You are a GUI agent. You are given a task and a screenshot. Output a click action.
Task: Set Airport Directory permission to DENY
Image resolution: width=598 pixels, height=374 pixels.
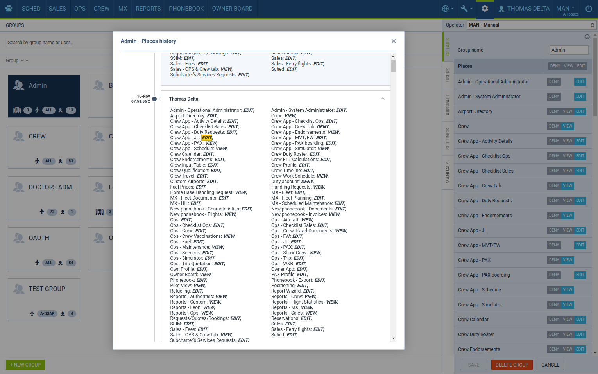coord(554,111)
